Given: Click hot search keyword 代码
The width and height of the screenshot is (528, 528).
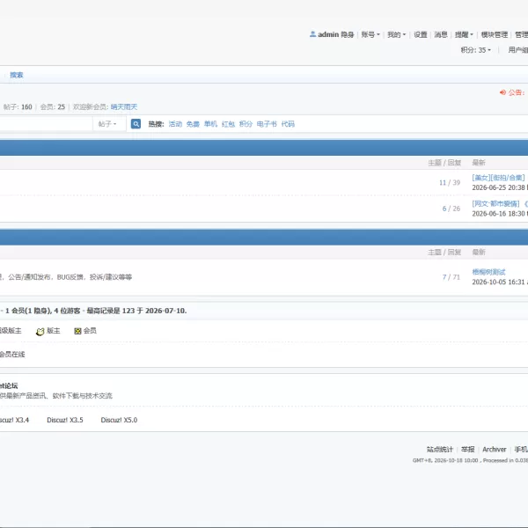Looking at the screenshot, I should tap(288, 124).
